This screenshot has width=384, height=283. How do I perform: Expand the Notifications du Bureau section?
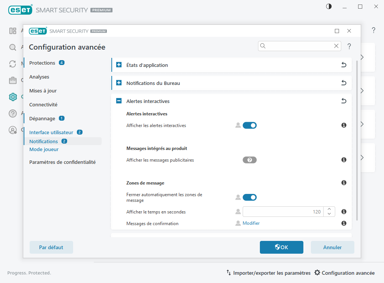tap(119, 83)
